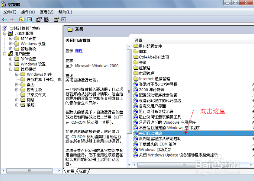The image size is (254, 181).
Task: Click the 电源管理 folder icon in list
Action: coord(136,73)
